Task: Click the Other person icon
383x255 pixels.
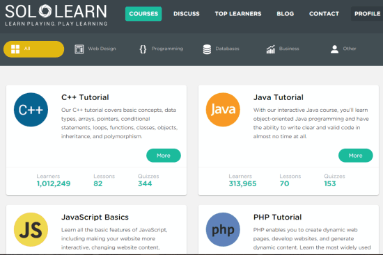Action: [x=335, y=49]
